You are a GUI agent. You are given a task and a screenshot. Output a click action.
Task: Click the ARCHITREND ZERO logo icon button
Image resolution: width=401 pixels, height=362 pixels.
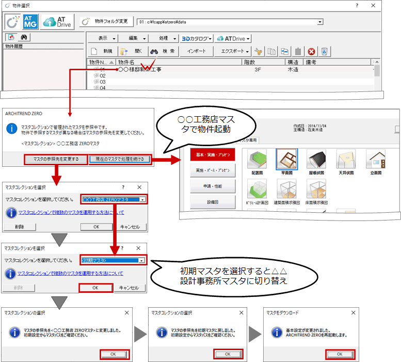click(x=12, y=22)
